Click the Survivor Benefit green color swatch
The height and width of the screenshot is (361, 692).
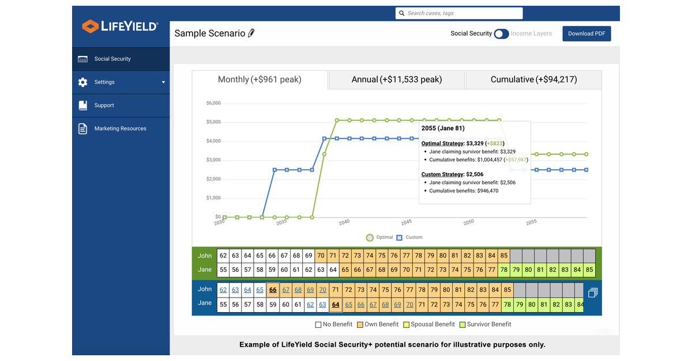(462, 324)
